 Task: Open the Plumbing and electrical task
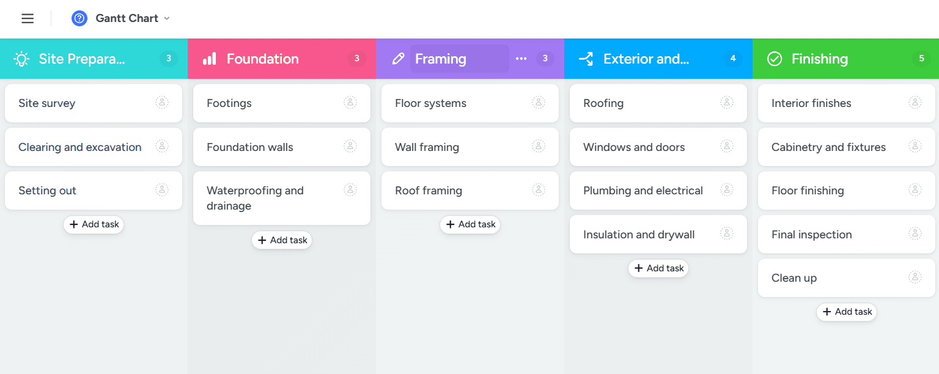643,191
